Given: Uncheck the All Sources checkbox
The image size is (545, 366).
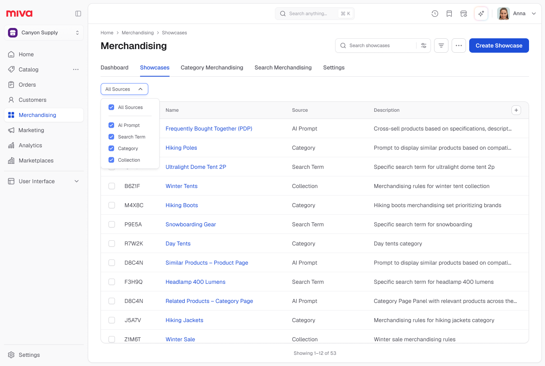Looking at the screenshot, I should coord(111,107).
